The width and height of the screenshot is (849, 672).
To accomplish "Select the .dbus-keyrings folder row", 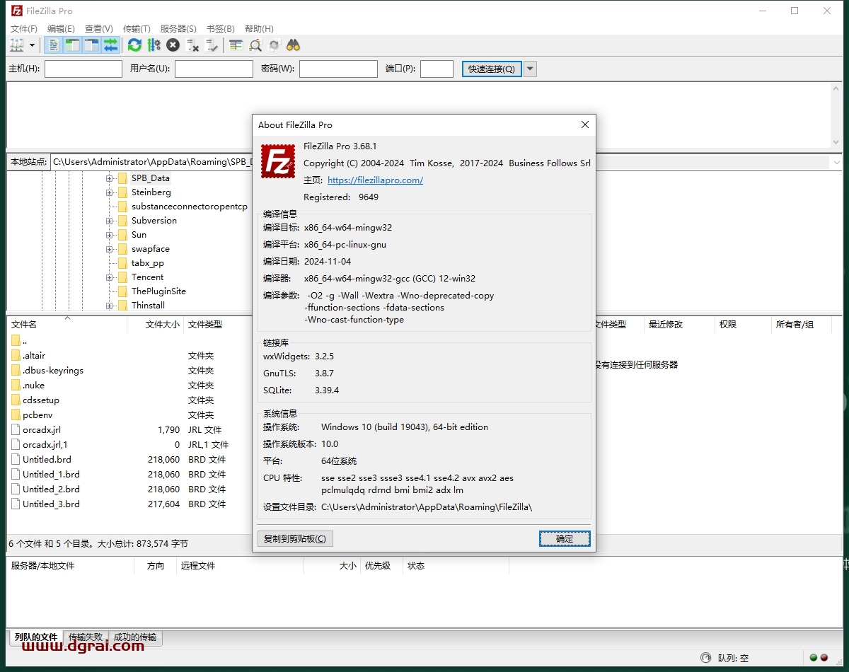I will tap(127, 371).
